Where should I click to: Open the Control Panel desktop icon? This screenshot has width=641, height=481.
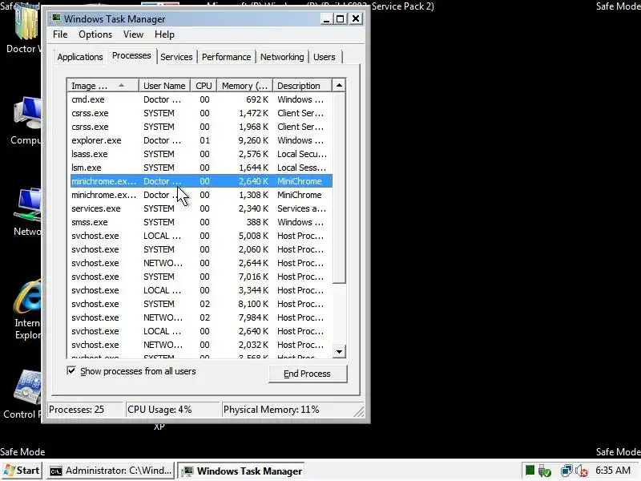point(23,394)
